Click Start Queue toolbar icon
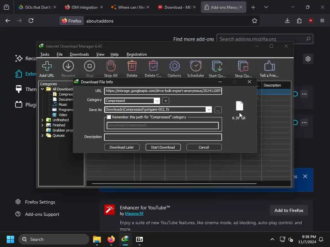 [217, 66]
